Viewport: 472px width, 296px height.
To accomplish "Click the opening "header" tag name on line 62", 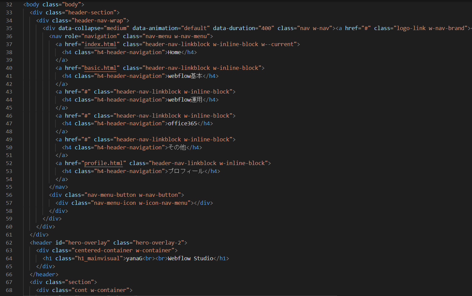I will pyautogui.click(x=43, y=243).
